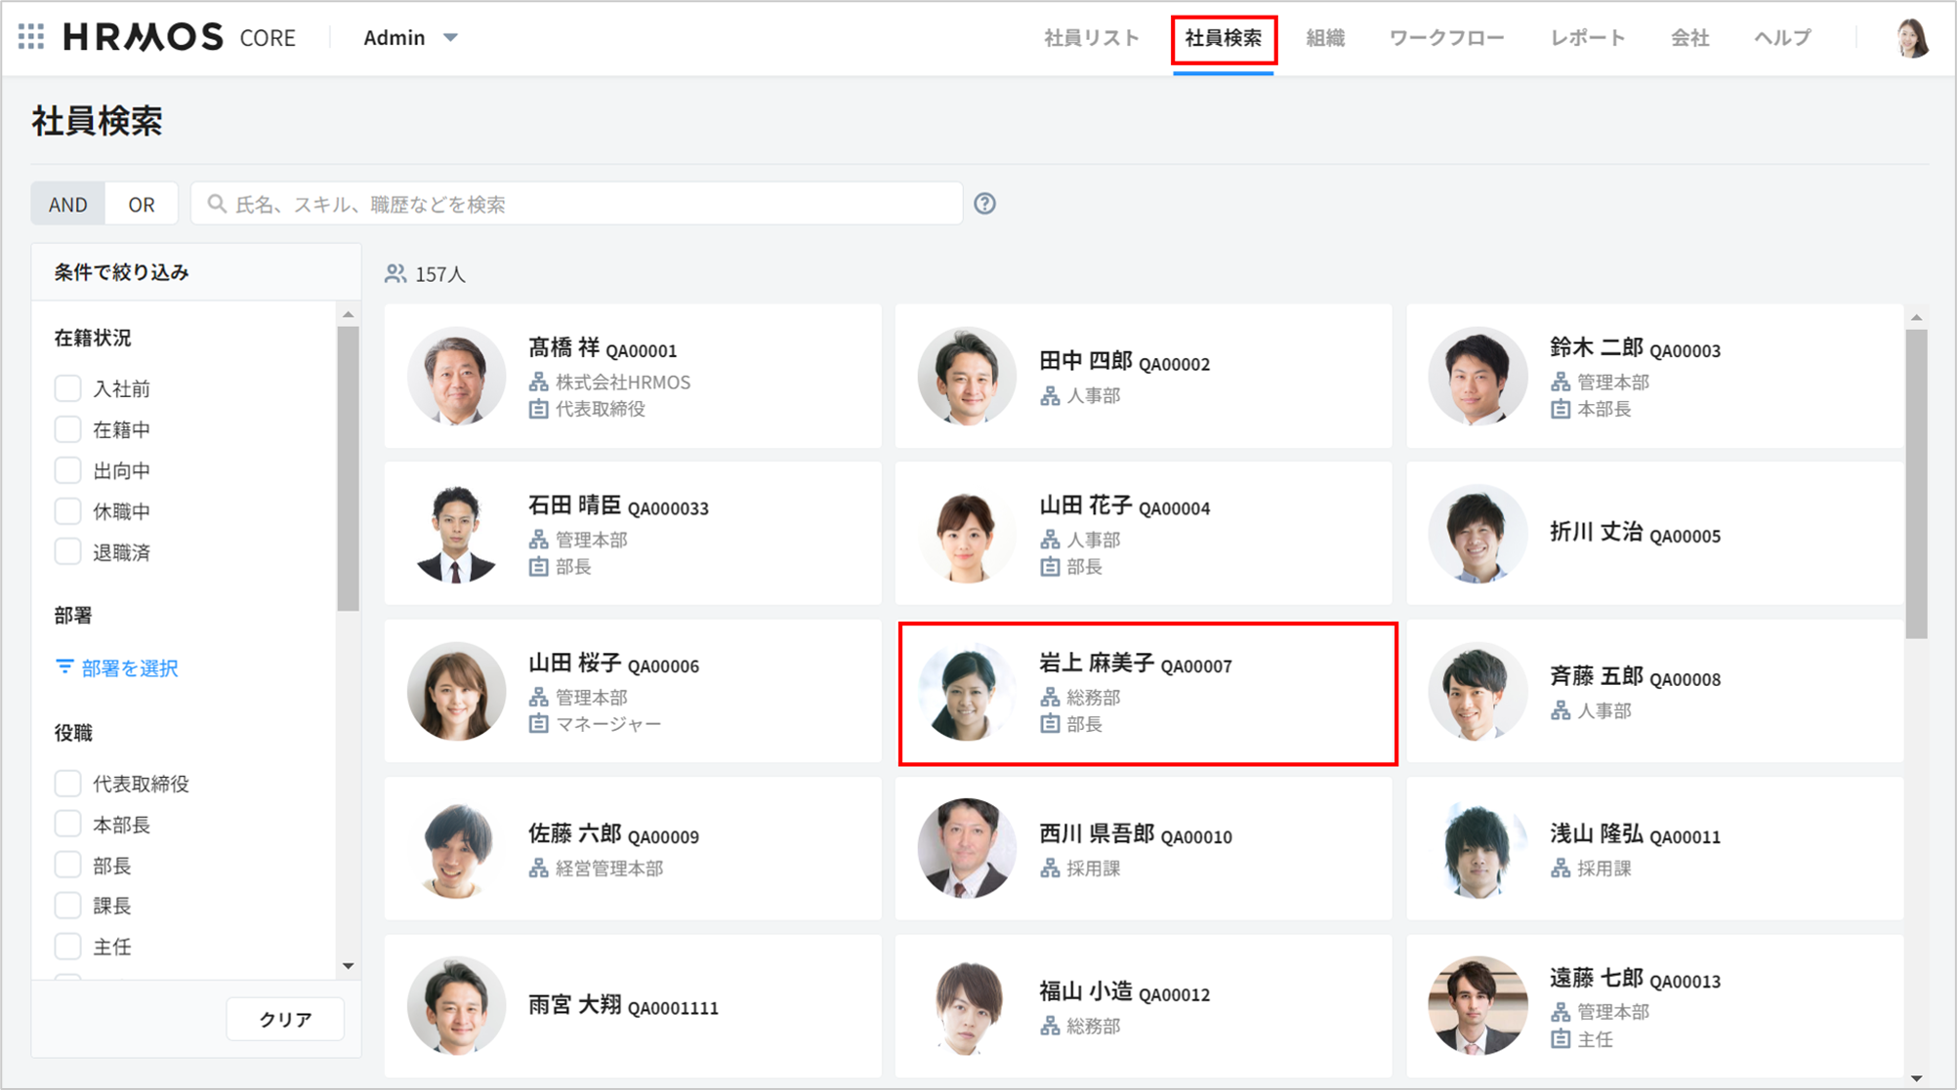
Task: Enable the 退職済 filter checkbox
Action: pyautogui.click(x=67, y=552)
